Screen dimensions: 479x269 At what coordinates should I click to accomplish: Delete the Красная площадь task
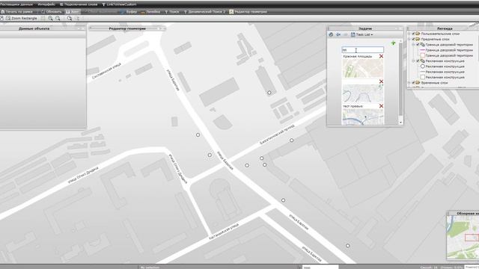[381, 56]
